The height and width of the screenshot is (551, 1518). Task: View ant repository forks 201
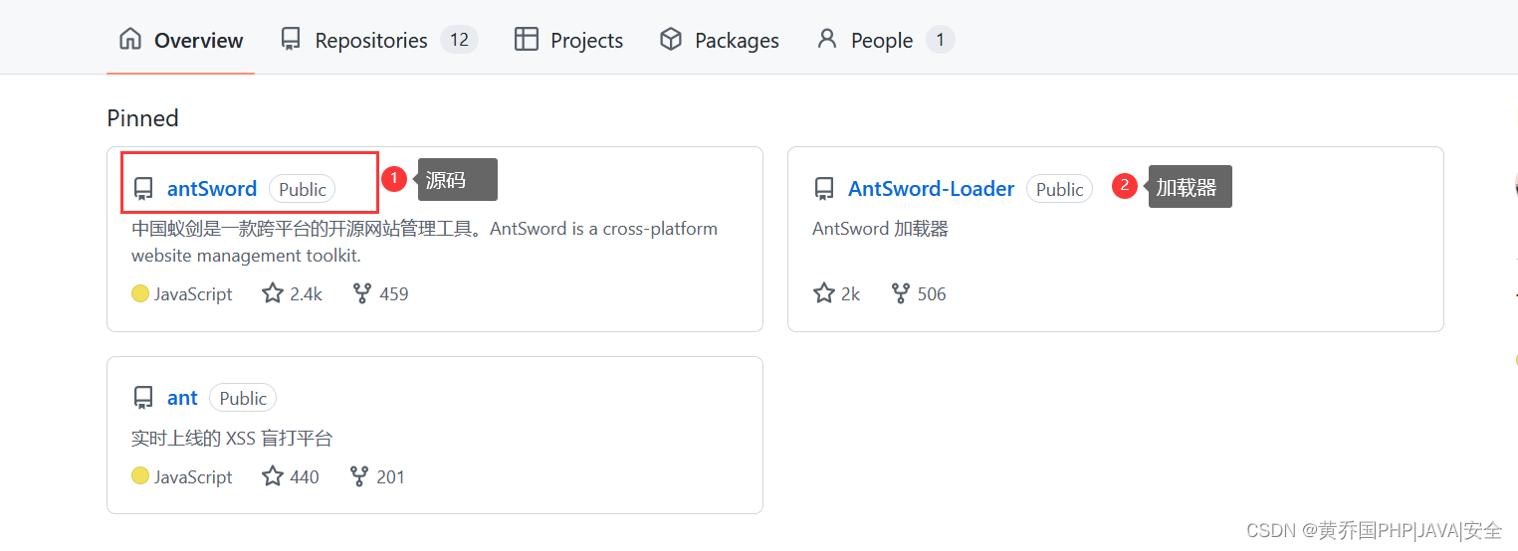click(377, 476)
